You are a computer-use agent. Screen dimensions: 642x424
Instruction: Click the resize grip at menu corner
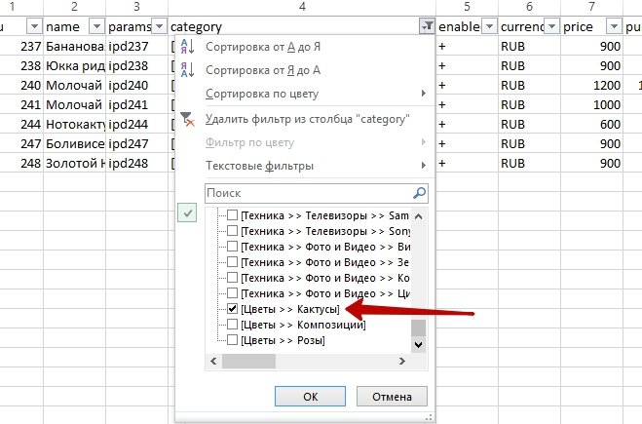coord(430,417)
